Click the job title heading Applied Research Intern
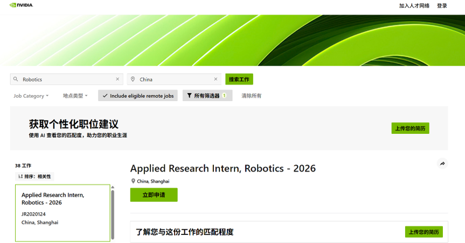Screen dimensions: 465x243 (223, 168)
